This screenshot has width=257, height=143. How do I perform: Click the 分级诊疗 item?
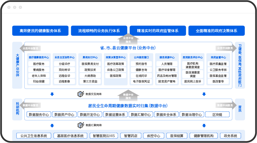coord(64,64)
